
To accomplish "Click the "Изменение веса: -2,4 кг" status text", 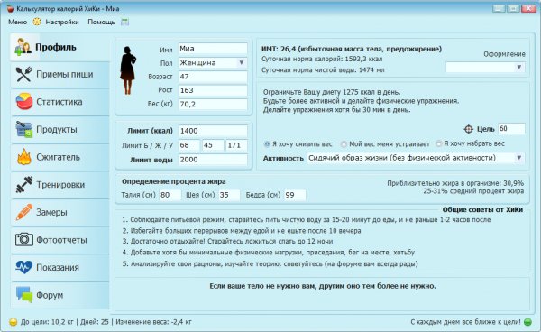I will coord(153,322).
